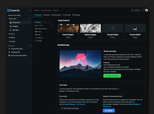Click the Staging bucket avatar icon

point(11,26)
